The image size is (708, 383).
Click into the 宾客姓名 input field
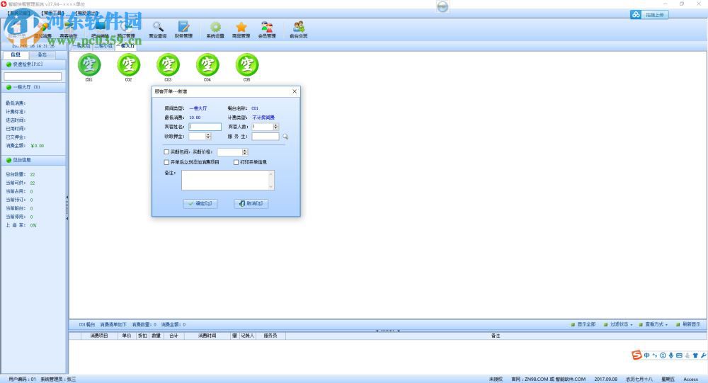[205, 127]
